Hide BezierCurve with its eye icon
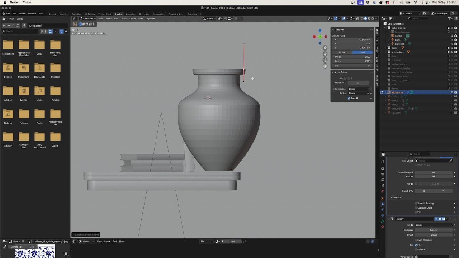 coord(452,92)
